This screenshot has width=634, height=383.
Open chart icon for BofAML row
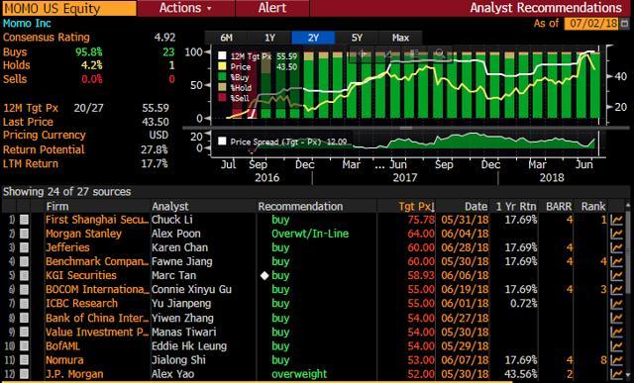click(616, 346)
